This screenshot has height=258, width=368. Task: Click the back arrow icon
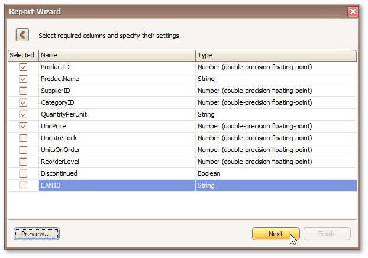coord(22,35)
